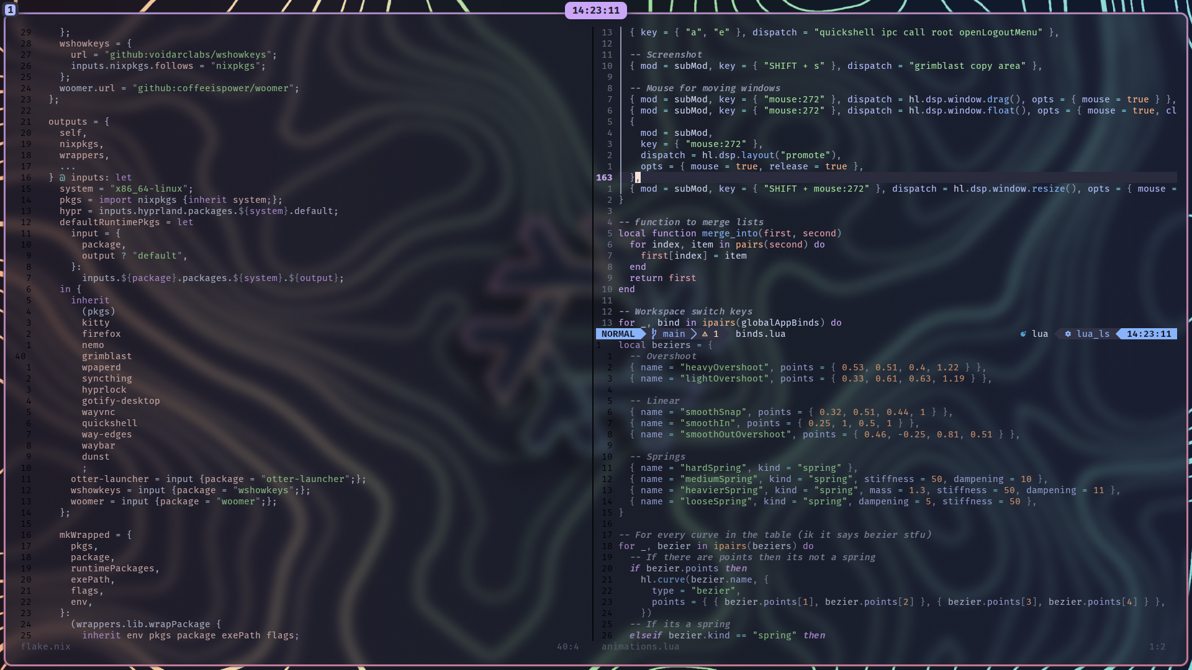Click the elseif bezier.kind == "spring" line
1192x670 pixels.
point(727,635)
